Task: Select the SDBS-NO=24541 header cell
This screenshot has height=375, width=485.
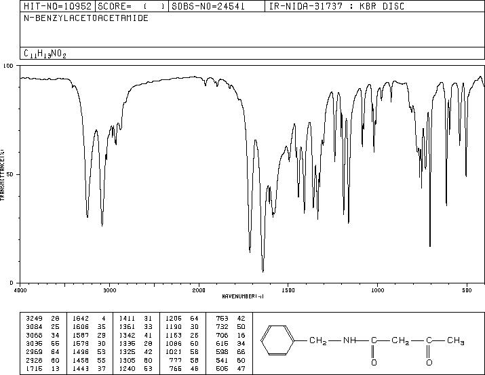Action: point(216,6)
